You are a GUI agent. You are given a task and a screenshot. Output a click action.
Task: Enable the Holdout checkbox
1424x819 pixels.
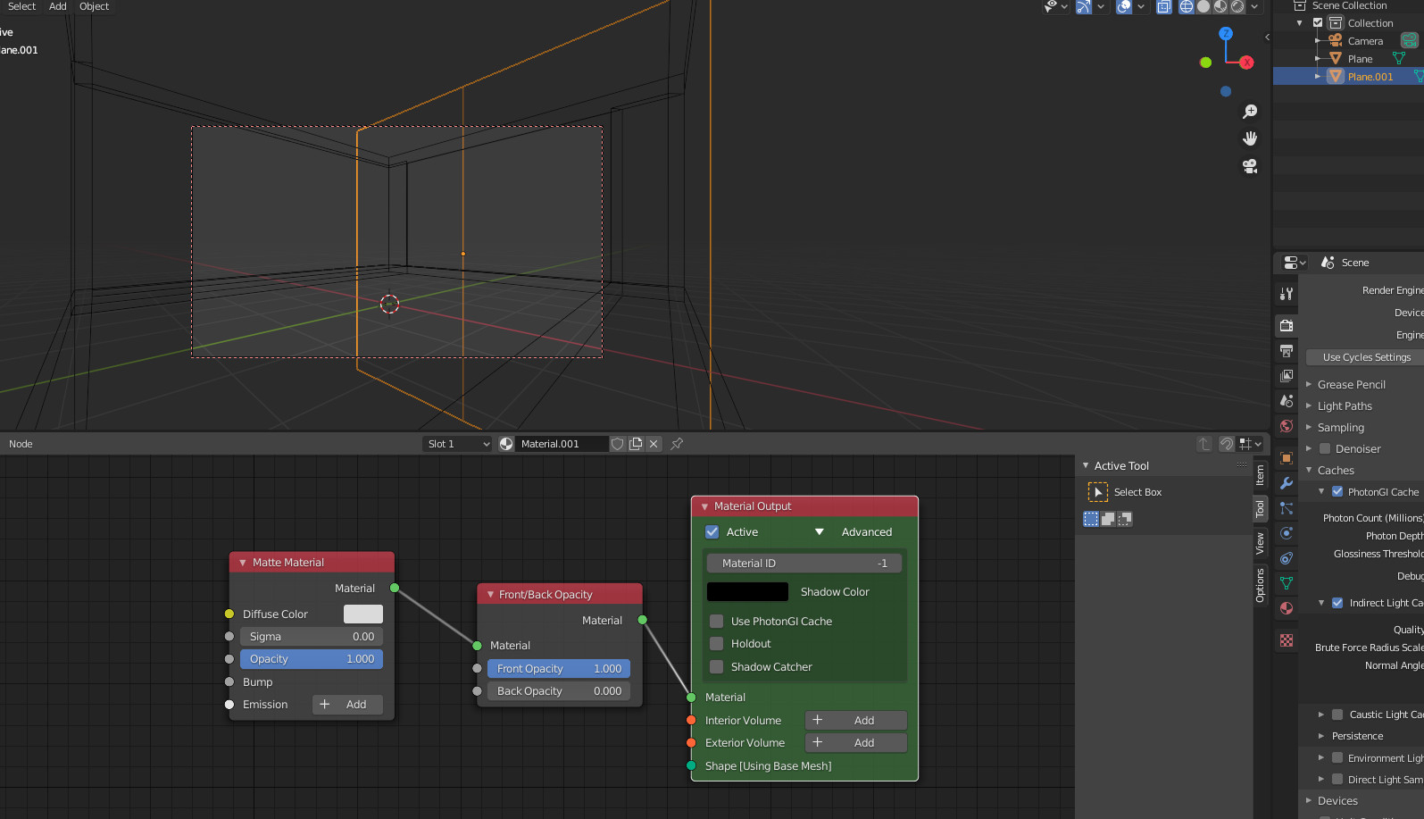pos(716,644)
